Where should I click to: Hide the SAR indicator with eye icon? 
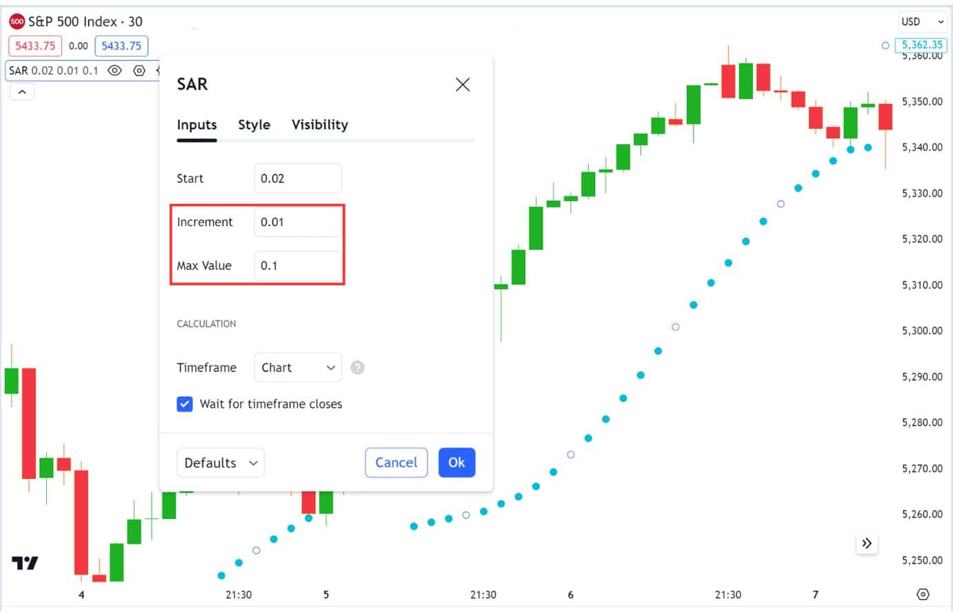point(115,70)
